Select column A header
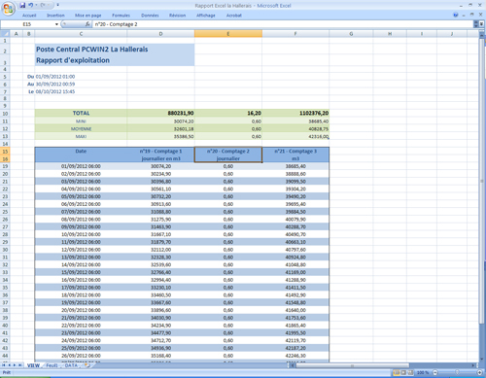The height and width of the screenshot is (378, 486). click(x=16, y=34)
